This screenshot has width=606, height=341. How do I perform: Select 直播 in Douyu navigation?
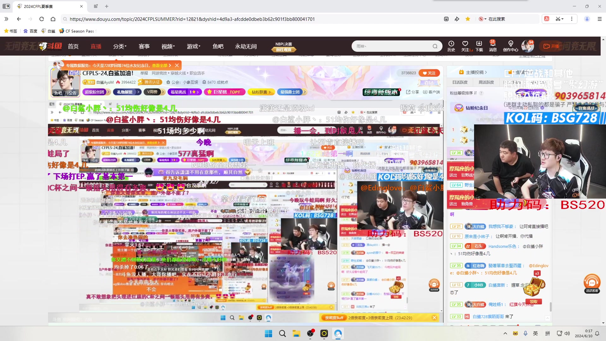96,46
